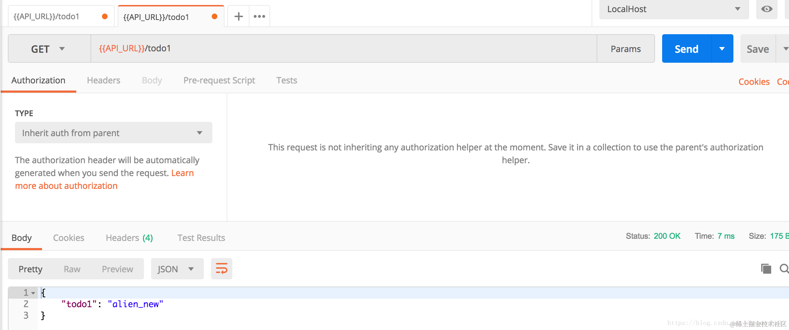Click the 200 OK status text
Image resolution: width=789 pixels, height=330 pixels.
pos(667,236)
